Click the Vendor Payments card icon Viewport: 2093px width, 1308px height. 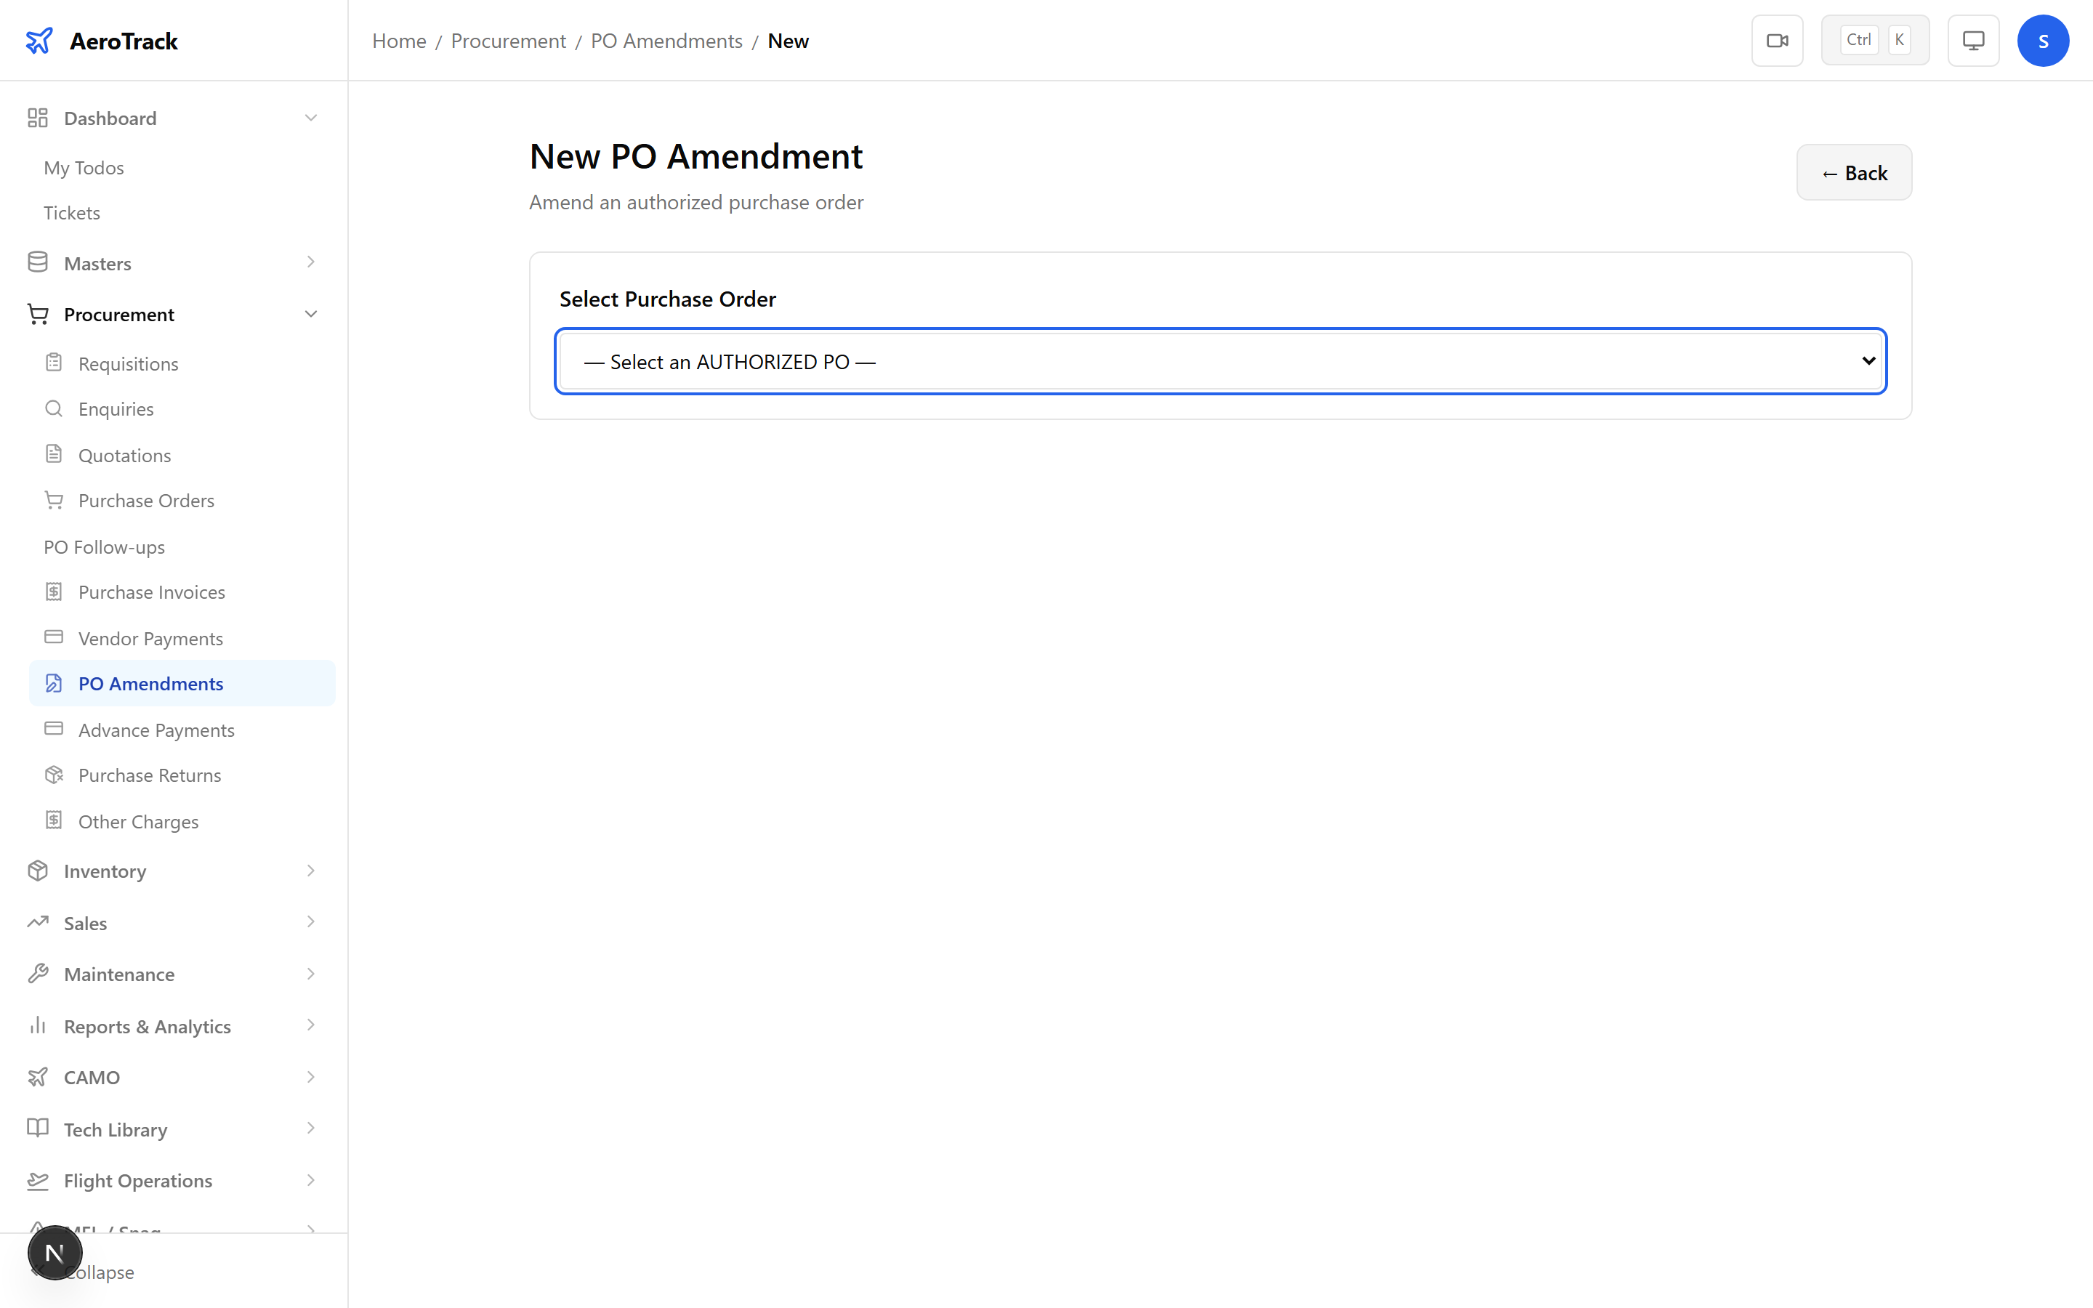click(x=55, y=637)
